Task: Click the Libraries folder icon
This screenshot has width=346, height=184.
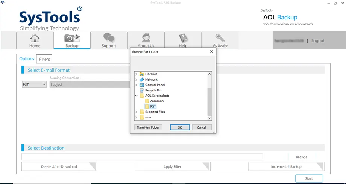Action: click(x=142, y=74)
